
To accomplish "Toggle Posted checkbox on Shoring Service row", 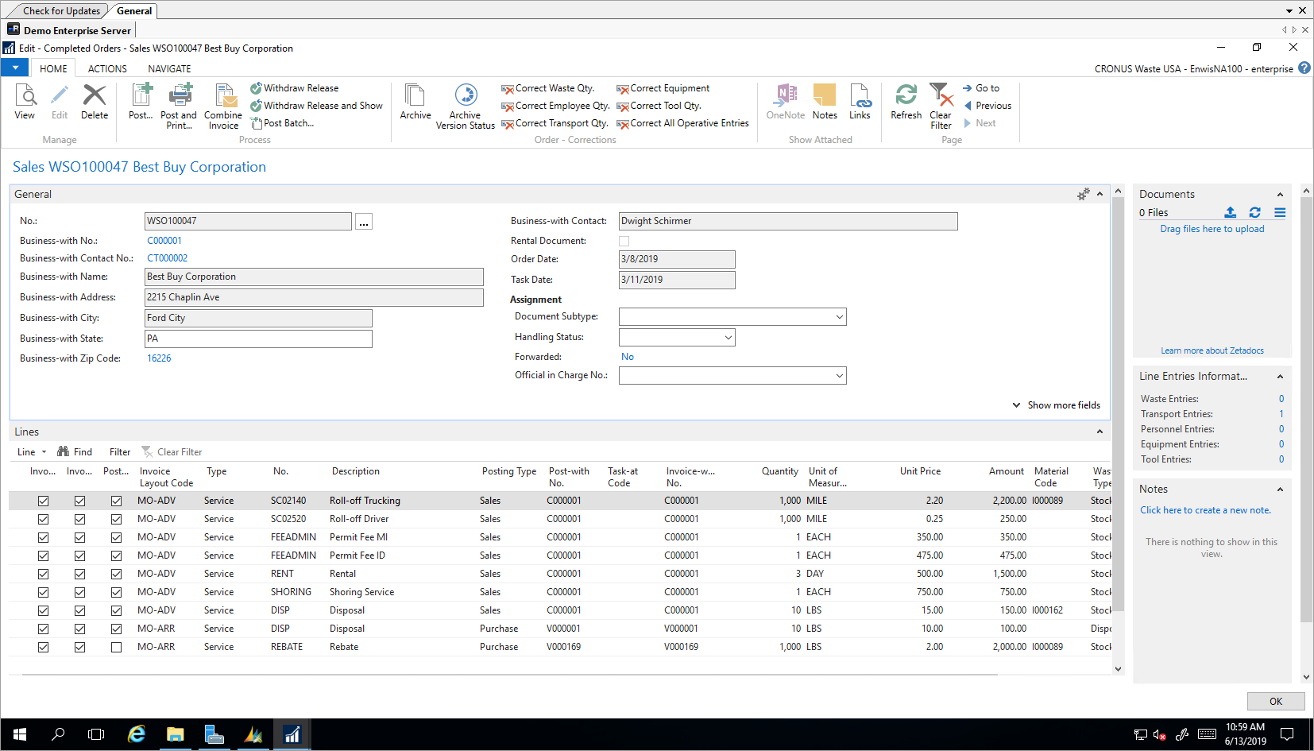I will [x=116, y=592].
